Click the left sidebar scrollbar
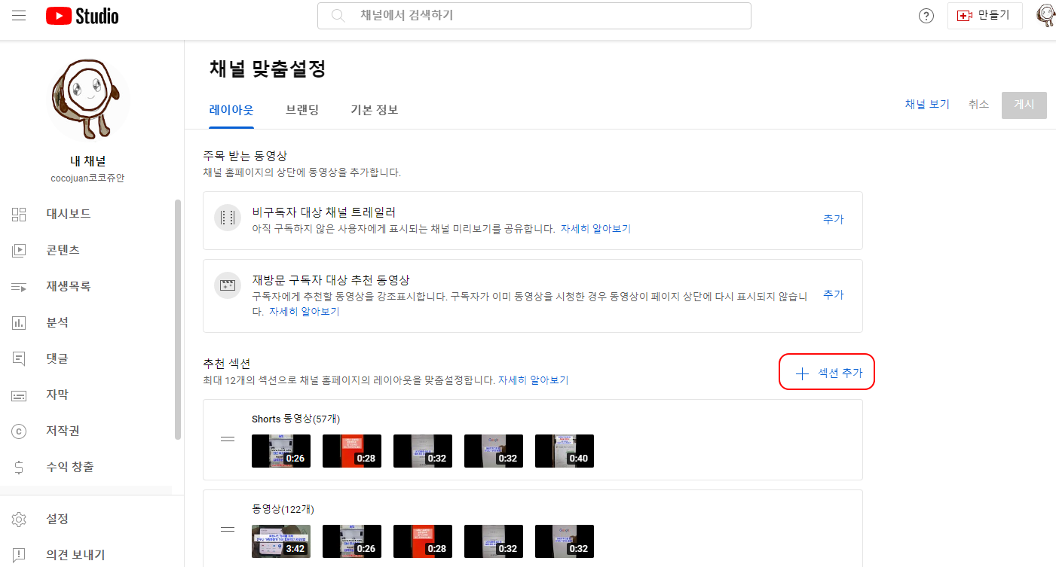Screen dimensions: 1056x567 178,319
